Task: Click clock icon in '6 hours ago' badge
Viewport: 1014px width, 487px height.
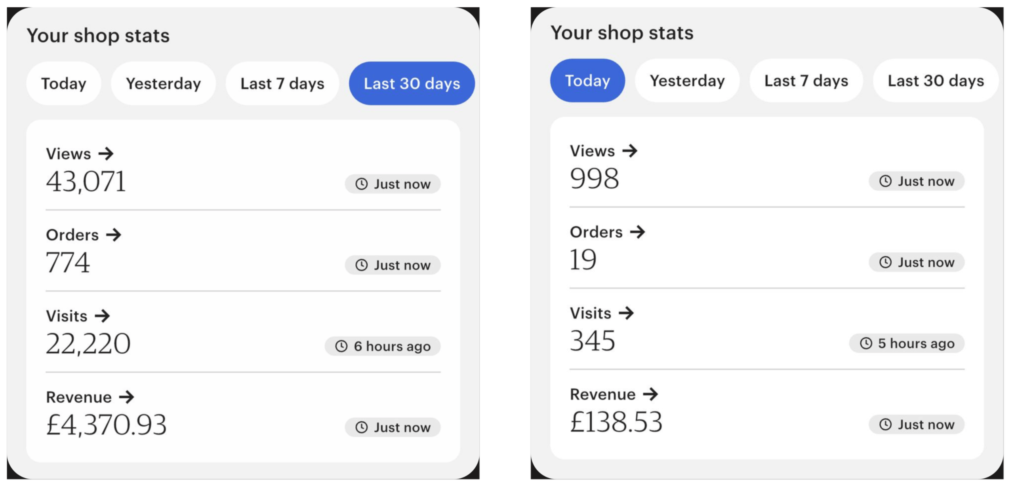Action: coord(341,346)
